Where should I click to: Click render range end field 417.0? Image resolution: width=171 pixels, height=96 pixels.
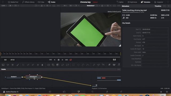[x=13, y=60]
